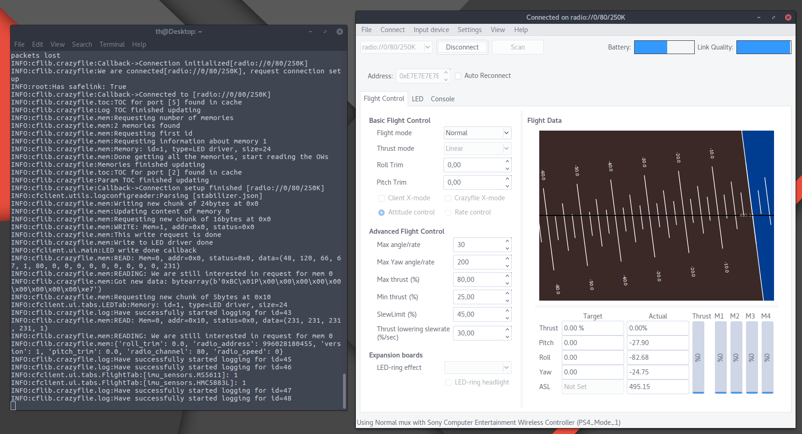Tick the Client X-mode checkbox

click(x=381, y=198)
